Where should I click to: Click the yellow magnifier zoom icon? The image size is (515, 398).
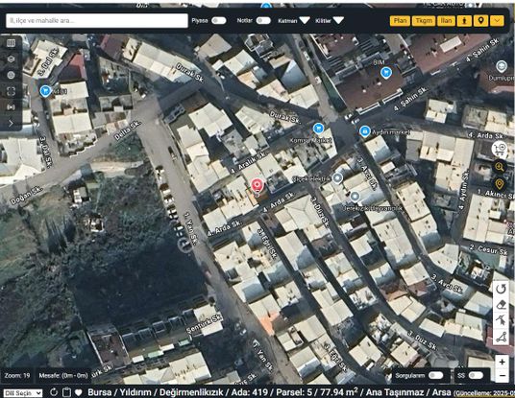500,167
